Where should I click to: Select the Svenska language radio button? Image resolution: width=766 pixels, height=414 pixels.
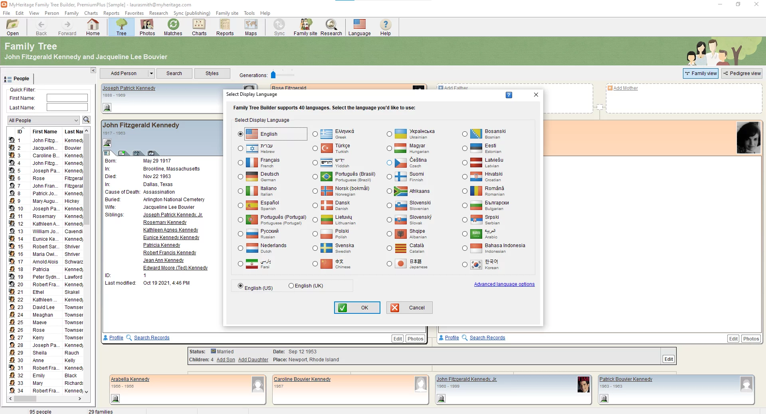[x=315, y=248]
